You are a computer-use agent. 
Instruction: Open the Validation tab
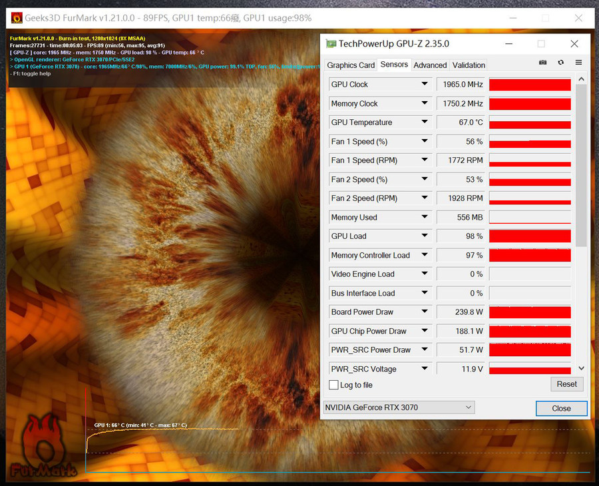tap(469, 65)
